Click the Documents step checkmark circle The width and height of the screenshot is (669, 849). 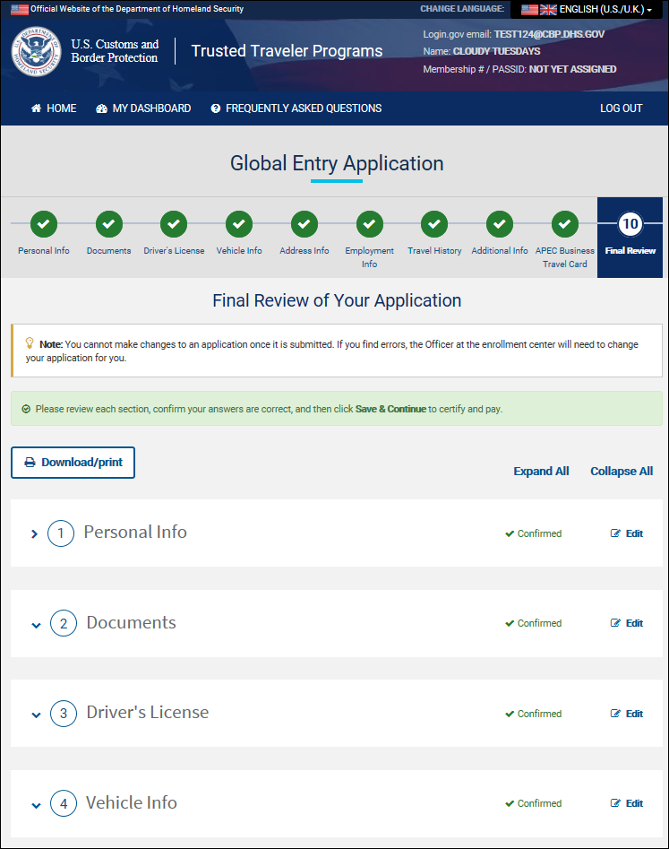[x=108, y=223]
